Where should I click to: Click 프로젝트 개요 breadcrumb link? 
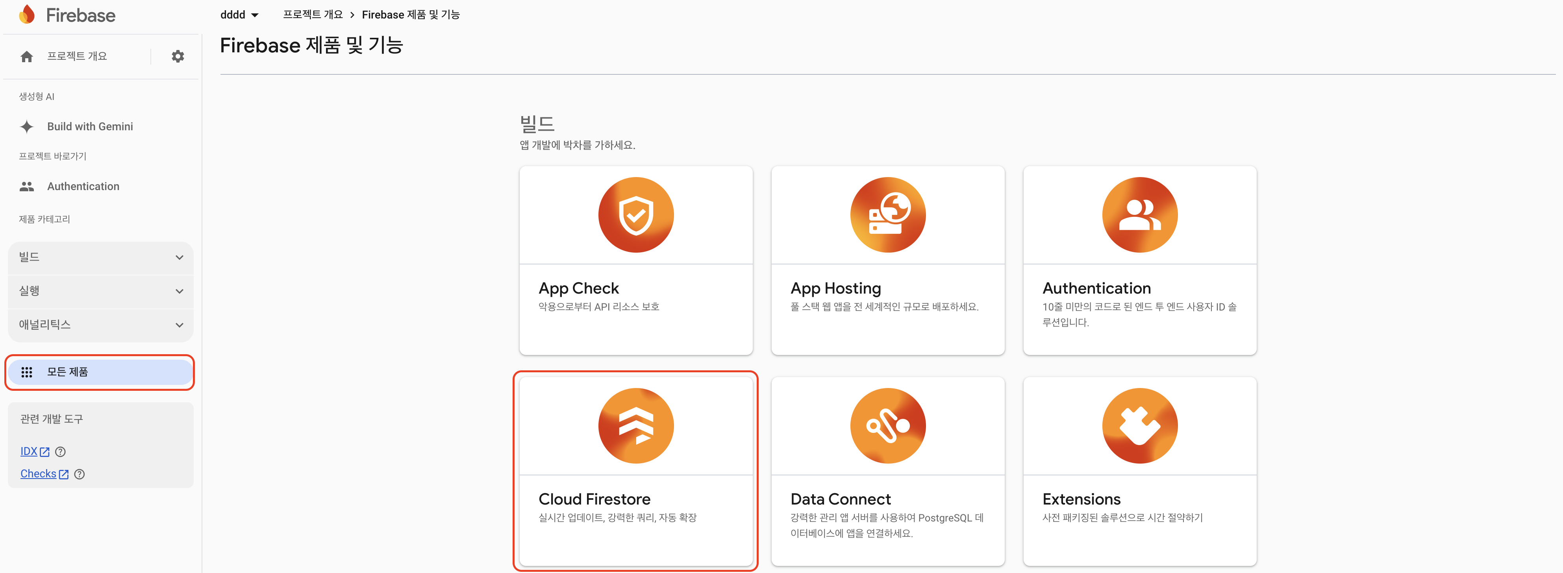(313, 15)
